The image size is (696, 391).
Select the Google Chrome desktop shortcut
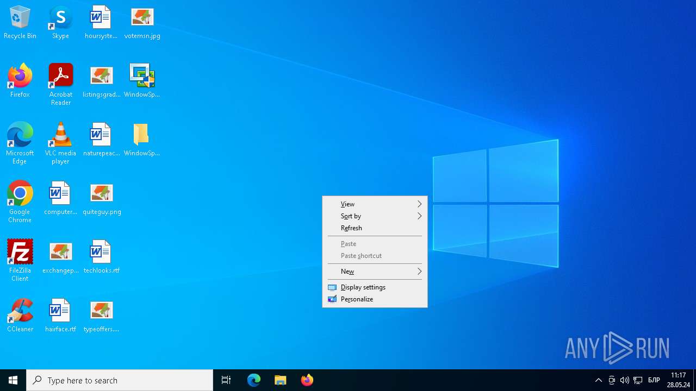20,202
